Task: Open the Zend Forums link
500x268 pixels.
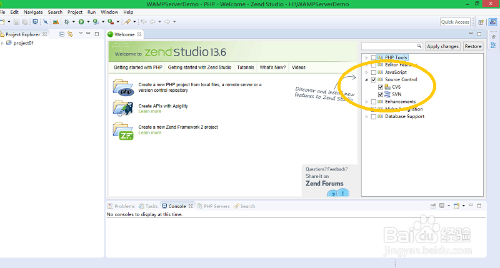Action: (324, 184)
